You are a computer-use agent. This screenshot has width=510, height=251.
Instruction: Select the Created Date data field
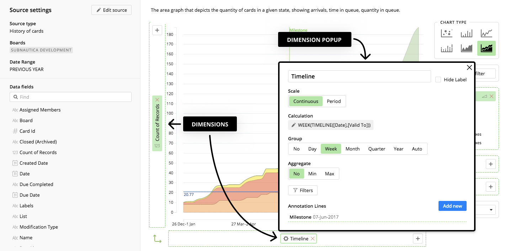pos(34,163)
